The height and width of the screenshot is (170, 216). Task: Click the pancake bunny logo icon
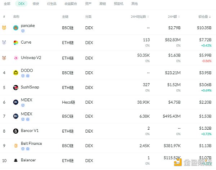tap(16, 28)
